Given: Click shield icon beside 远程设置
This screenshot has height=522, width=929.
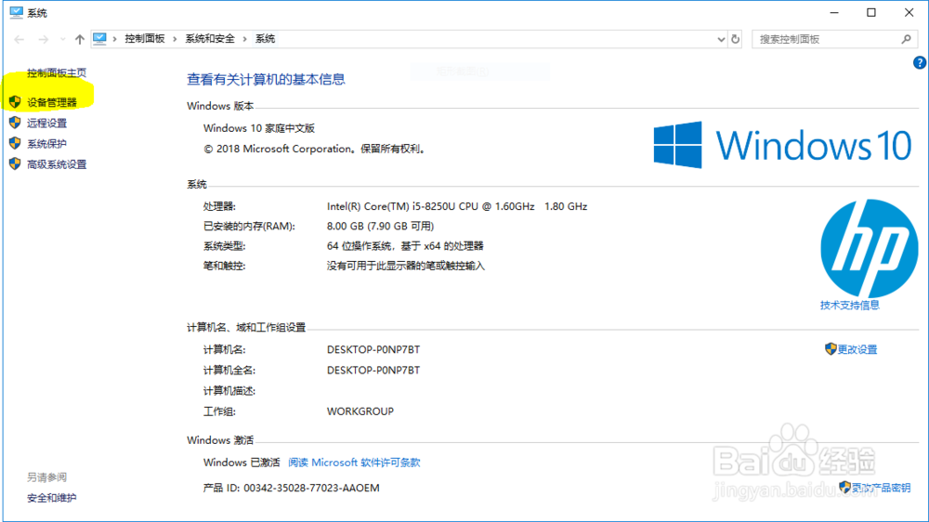Looking at the screenshot, I should 15,123.
